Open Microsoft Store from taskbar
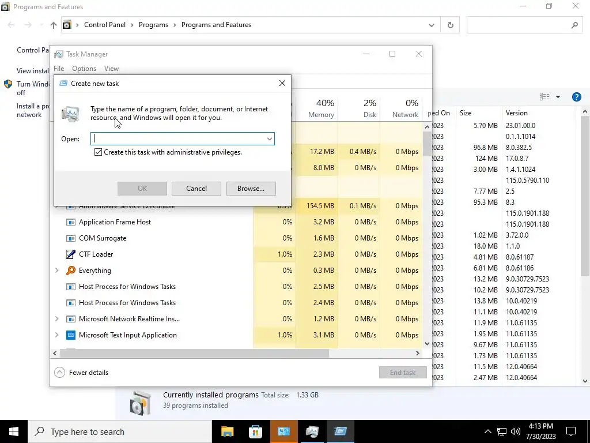The image size is (590, 443). (x=255, y=431)
